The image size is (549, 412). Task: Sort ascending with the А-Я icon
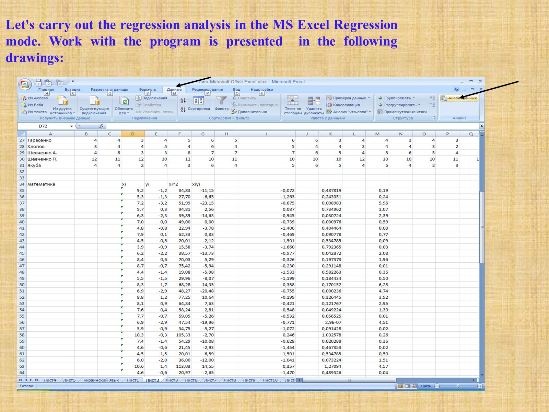183,100
